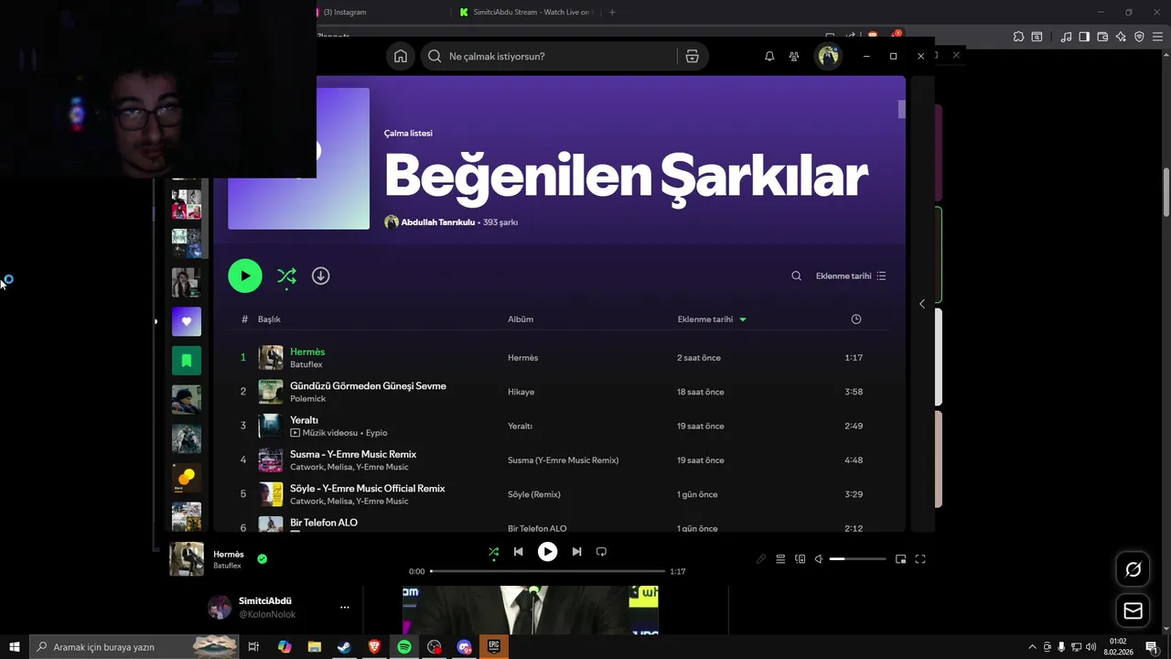Open artist Polemick link

tap(307, 399)
